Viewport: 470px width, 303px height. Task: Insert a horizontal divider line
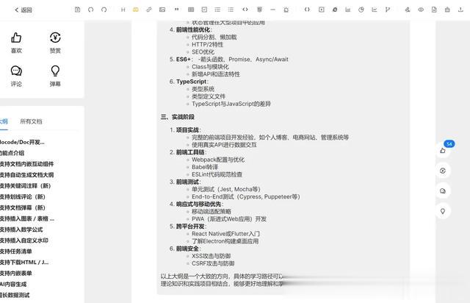tap(272, 10)
